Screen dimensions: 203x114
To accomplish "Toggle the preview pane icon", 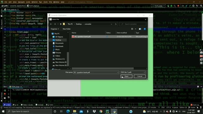I will (x=140, y=29).
